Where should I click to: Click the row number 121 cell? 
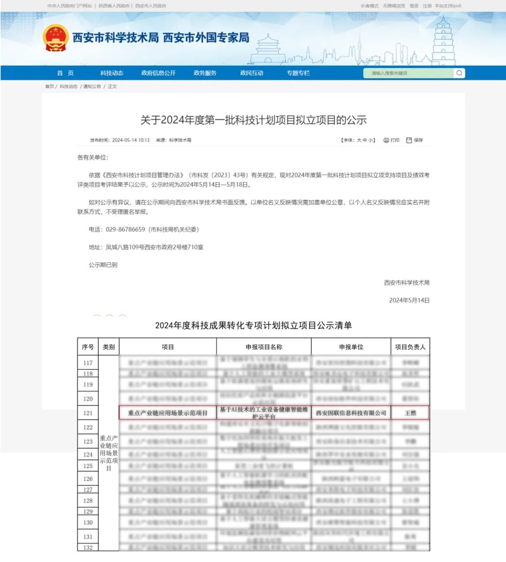(x=88, y=413)
